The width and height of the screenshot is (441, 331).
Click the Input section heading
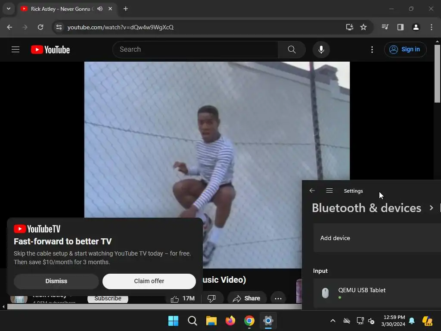tap(320, 271)
